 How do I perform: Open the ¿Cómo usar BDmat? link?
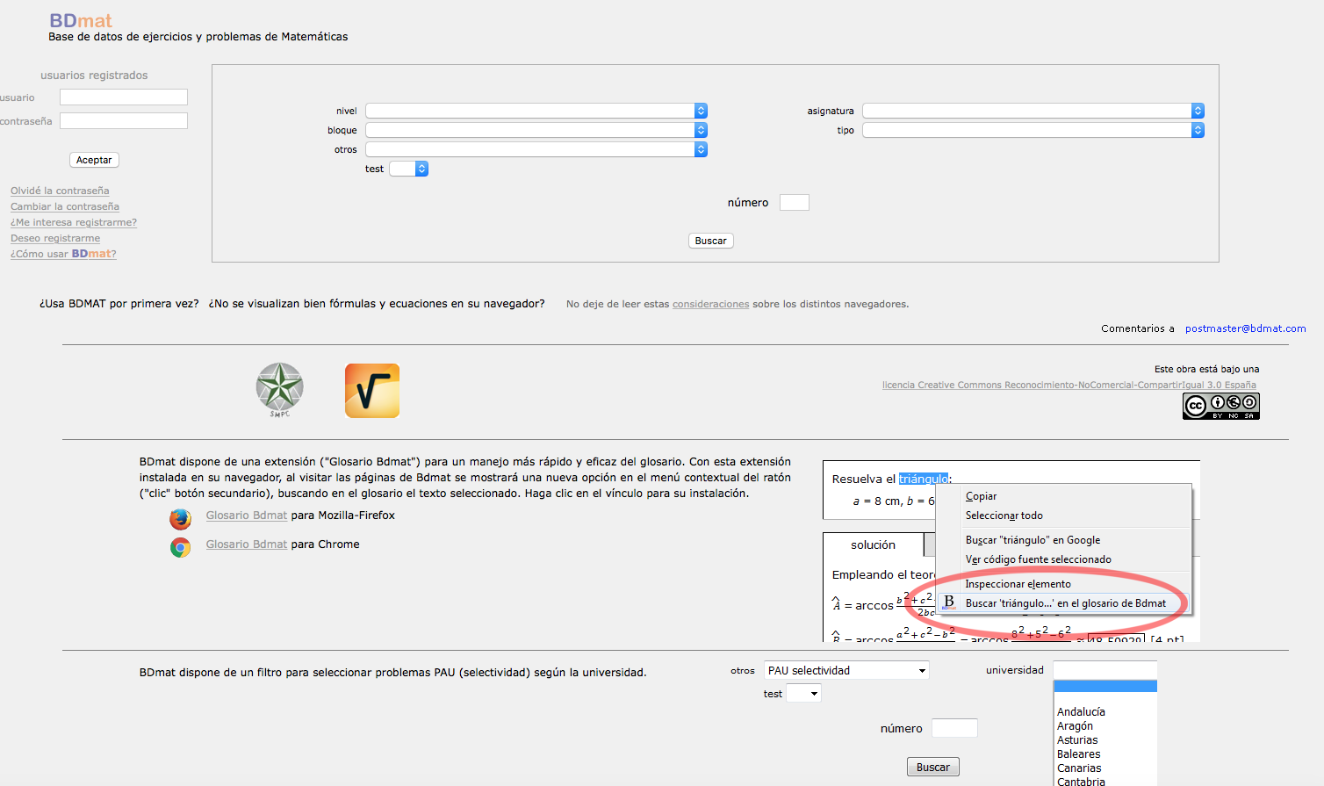(x=63, y=254)
